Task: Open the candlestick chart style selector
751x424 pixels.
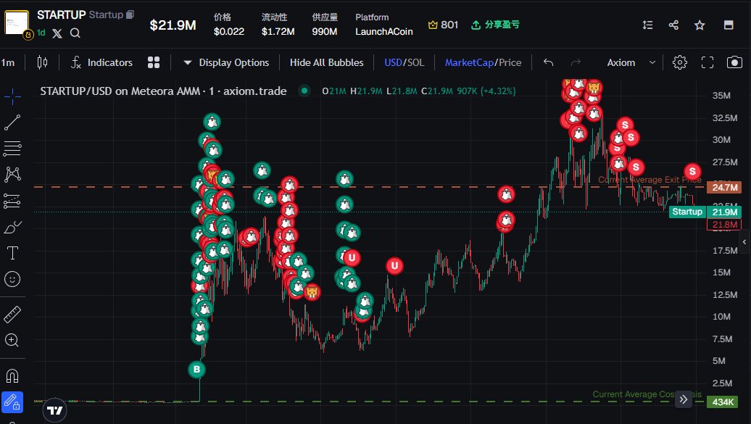Action: (42, 62)
